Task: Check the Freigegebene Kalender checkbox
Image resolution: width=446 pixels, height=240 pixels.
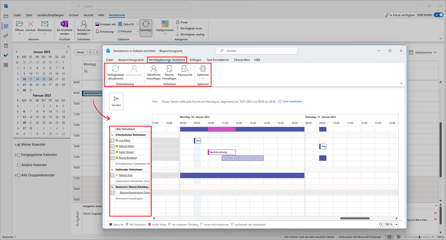Action: [19, 155]
